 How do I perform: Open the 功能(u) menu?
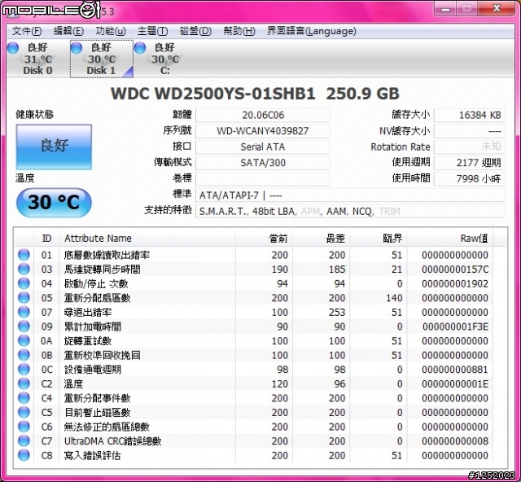coord(111,31)
